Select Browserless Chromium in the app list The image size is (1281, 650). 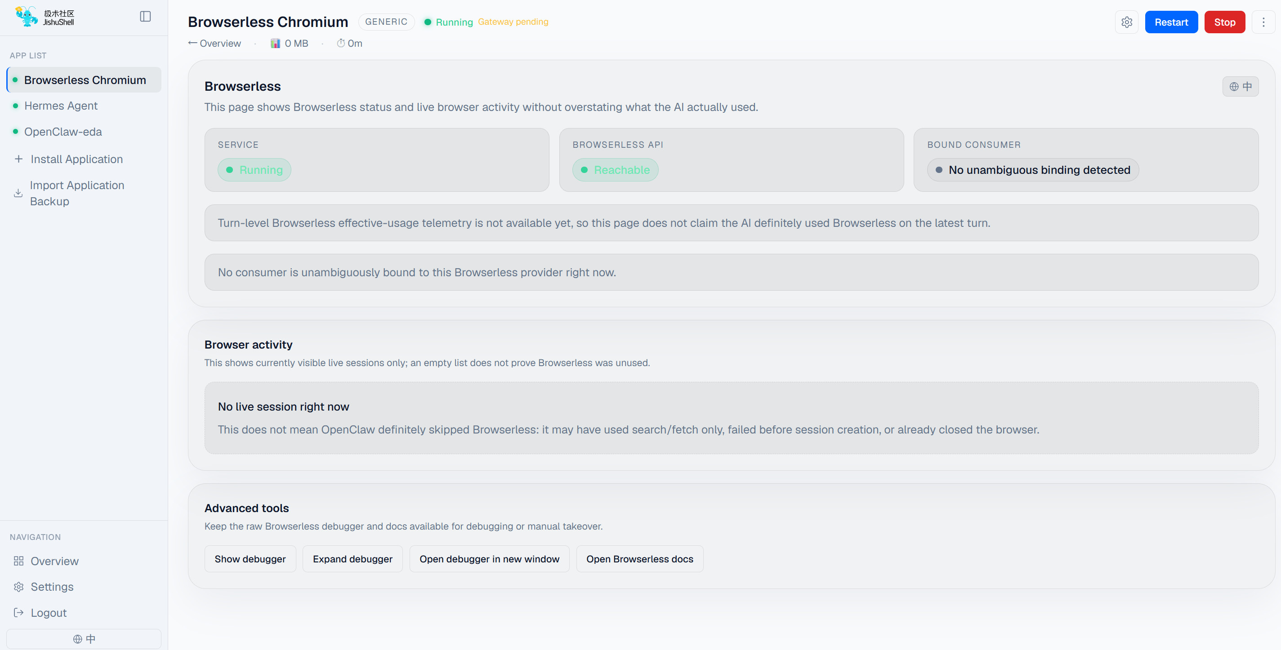84,80
